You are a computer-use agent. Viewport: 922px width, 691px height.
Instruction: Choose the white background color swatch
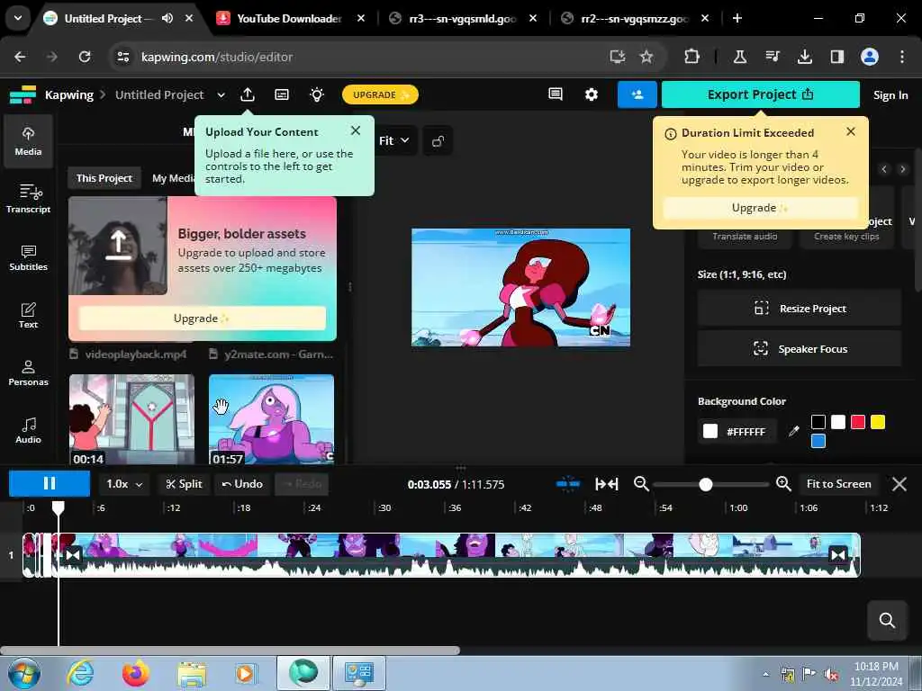coord(838,422)
